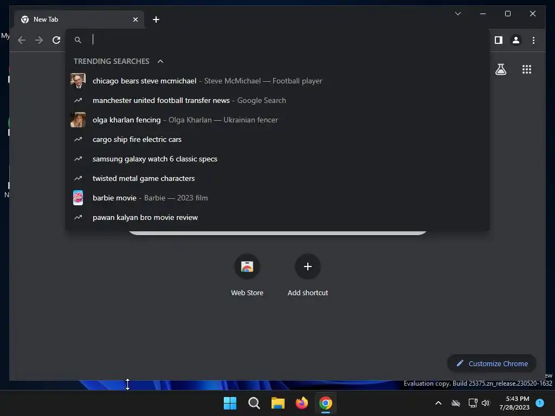The height and width of the screenshot is (416, 555).
Task: Choose cargo ship fire electric cars
Action: point(277,139)
